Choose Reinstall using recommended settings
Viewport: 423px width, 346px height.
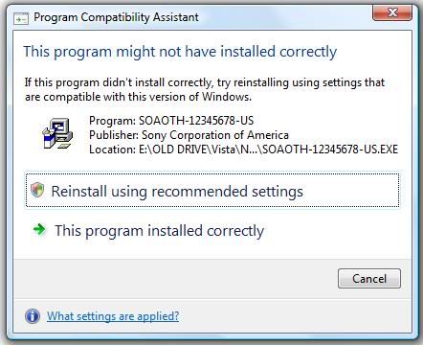tap(212, 191)
